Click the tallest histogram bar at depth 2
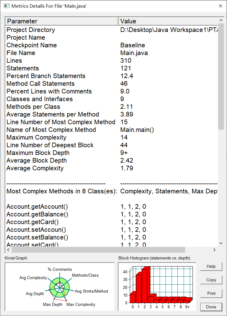 tap(145, 285)
